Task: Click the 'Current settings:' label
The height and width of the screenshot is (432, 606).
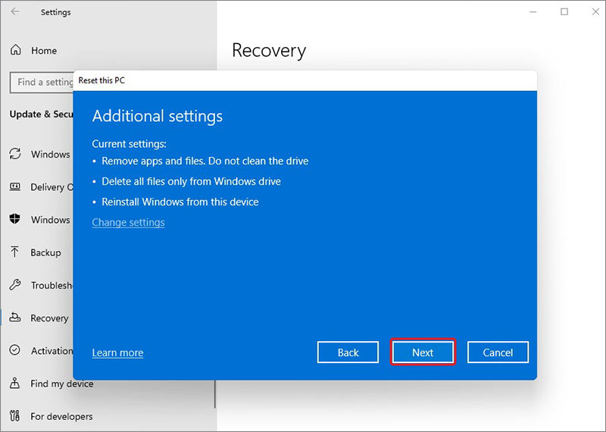Action: tap(129, 144)
